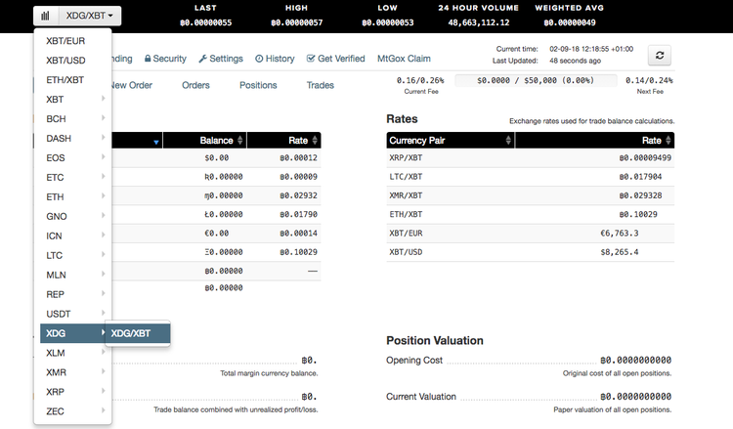Select XBT/EUR from the pair menu
Image resolution: width=733 pixels, height=429 pixels.
(x=65, y=41)
